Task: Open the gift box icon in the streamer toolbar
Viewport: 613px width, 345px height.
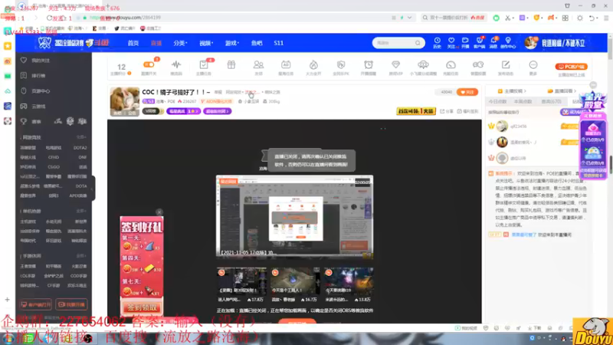Action: click(231, 65)
